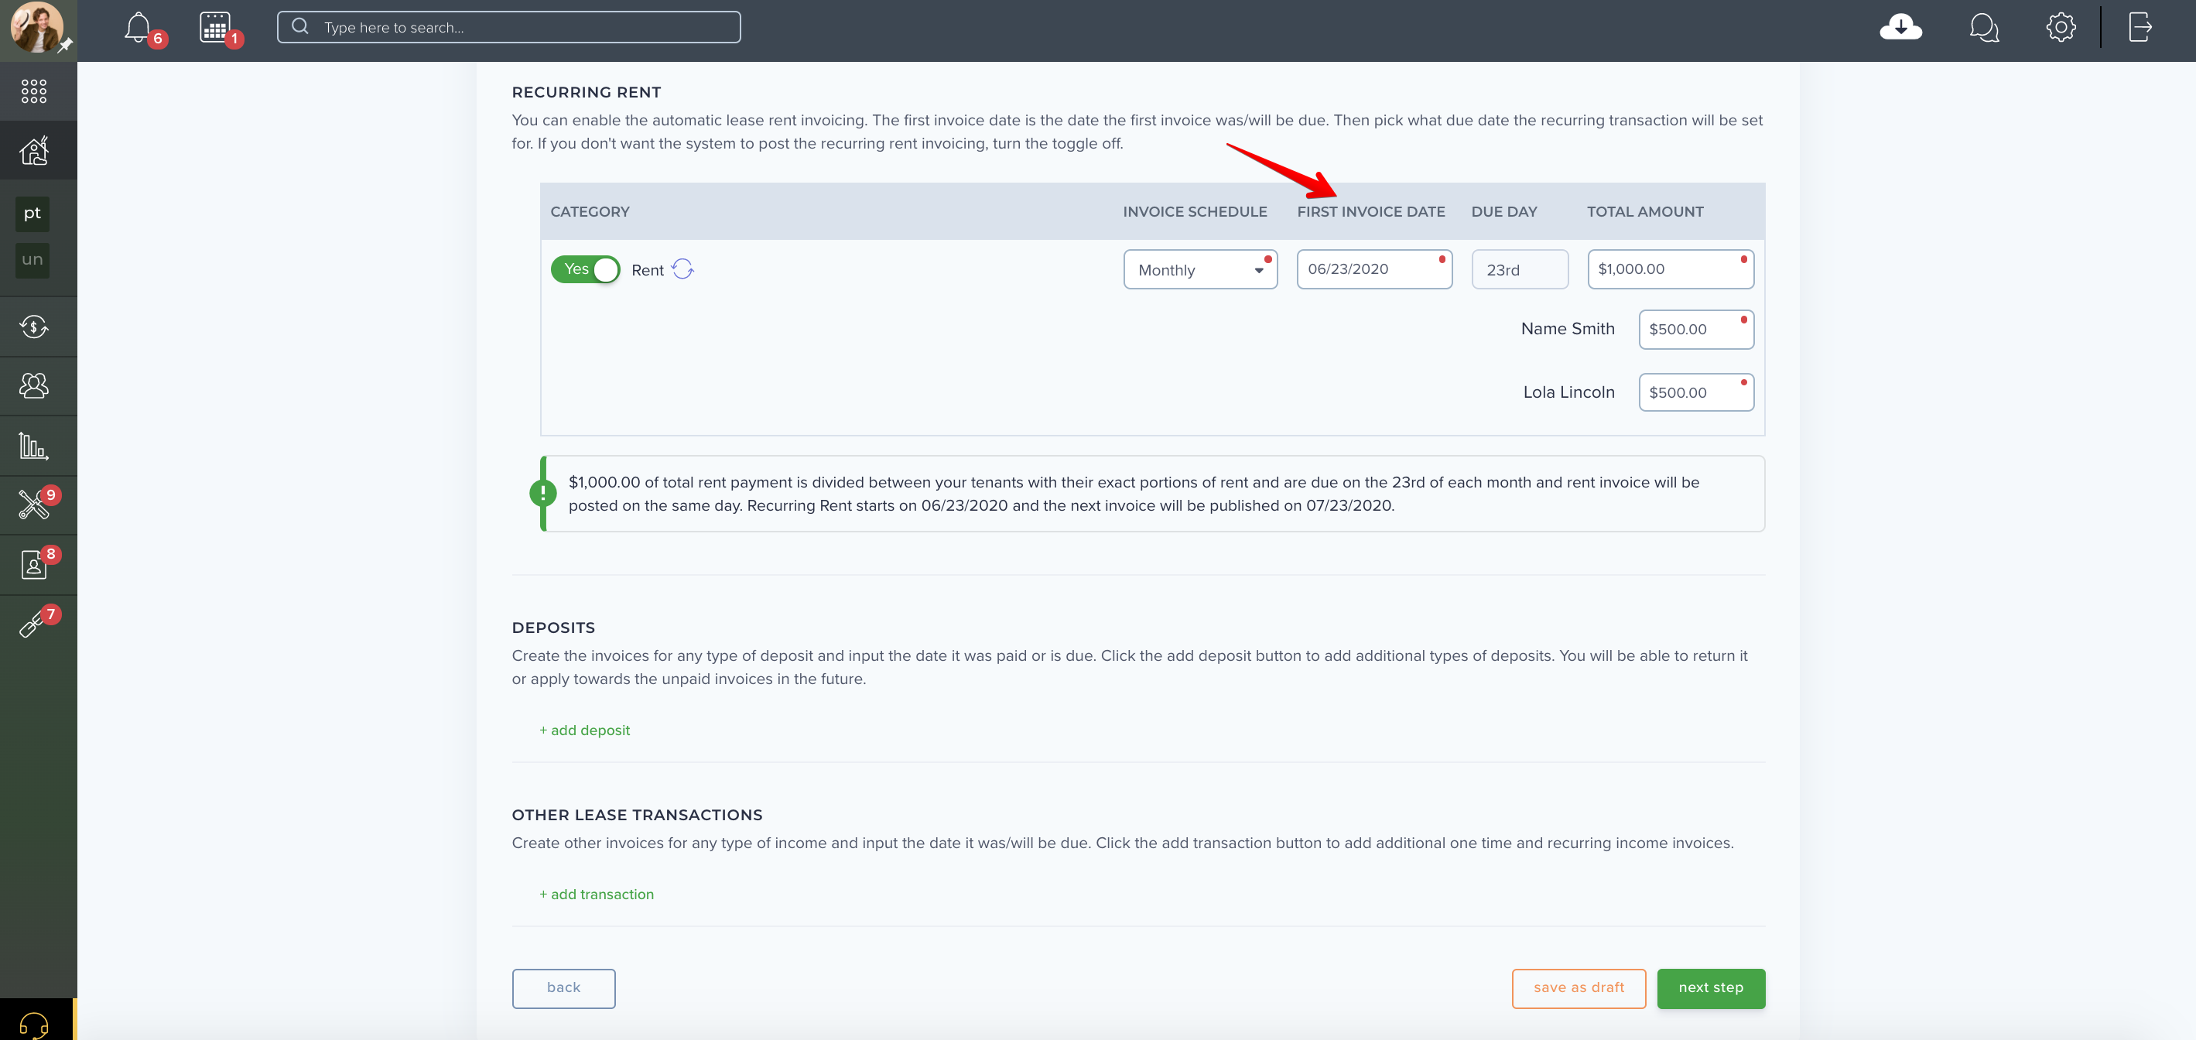Open the accounting dollar icon in sidebar

pyautogui.click(x=34, y=327)
